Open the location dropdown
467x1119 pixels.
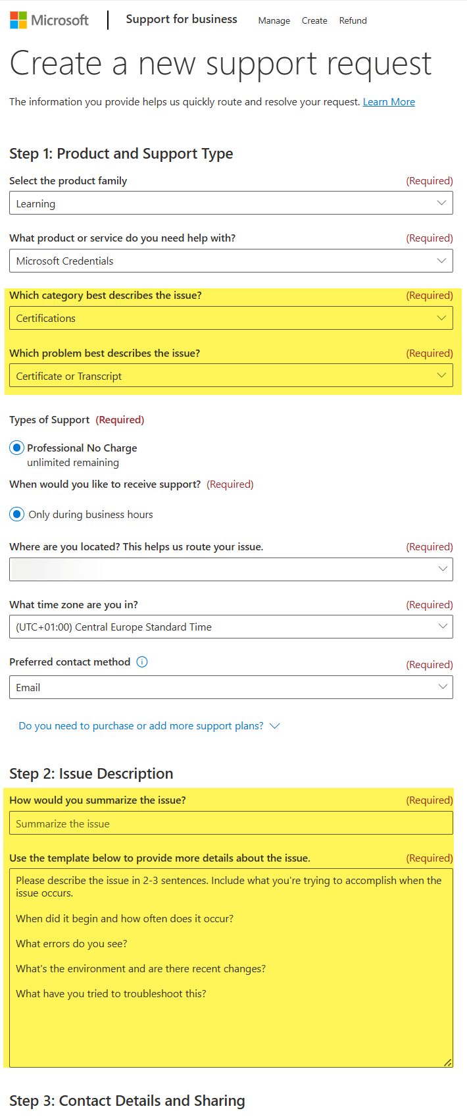[x=230, y=569]
